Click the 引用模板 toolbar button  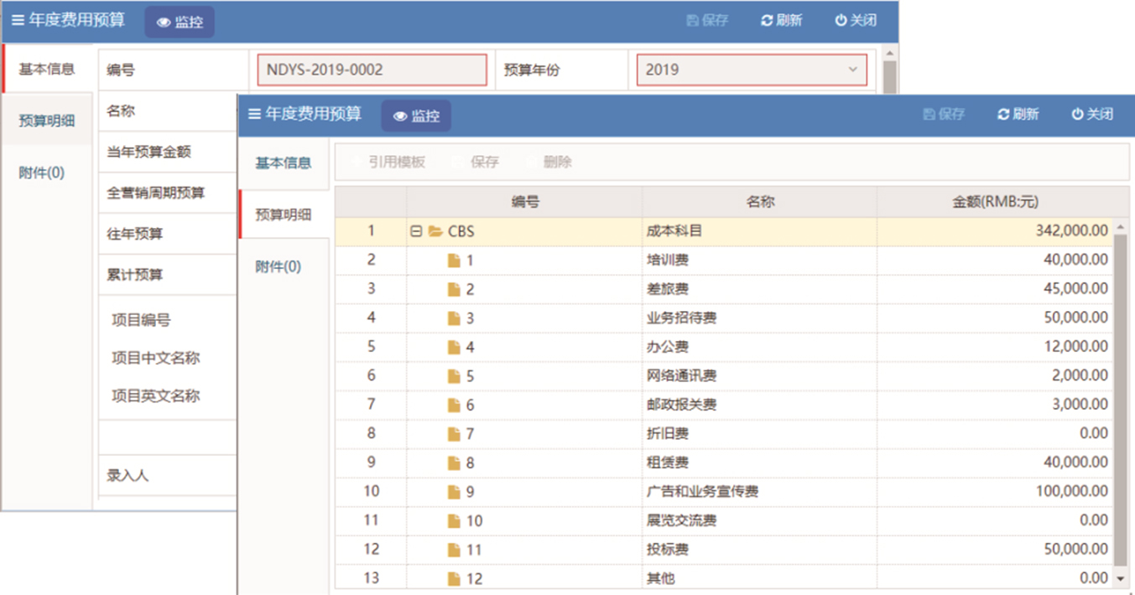tap(387, 162)
